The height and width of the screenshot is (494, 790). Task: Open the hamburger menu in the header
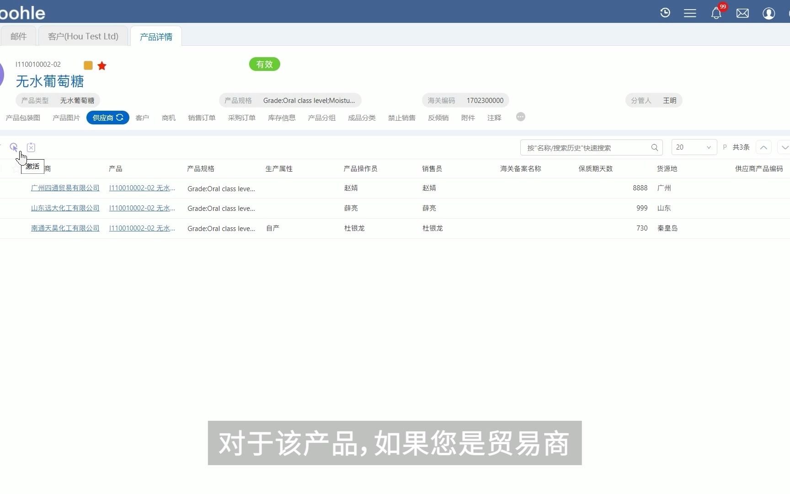[690, 13]
